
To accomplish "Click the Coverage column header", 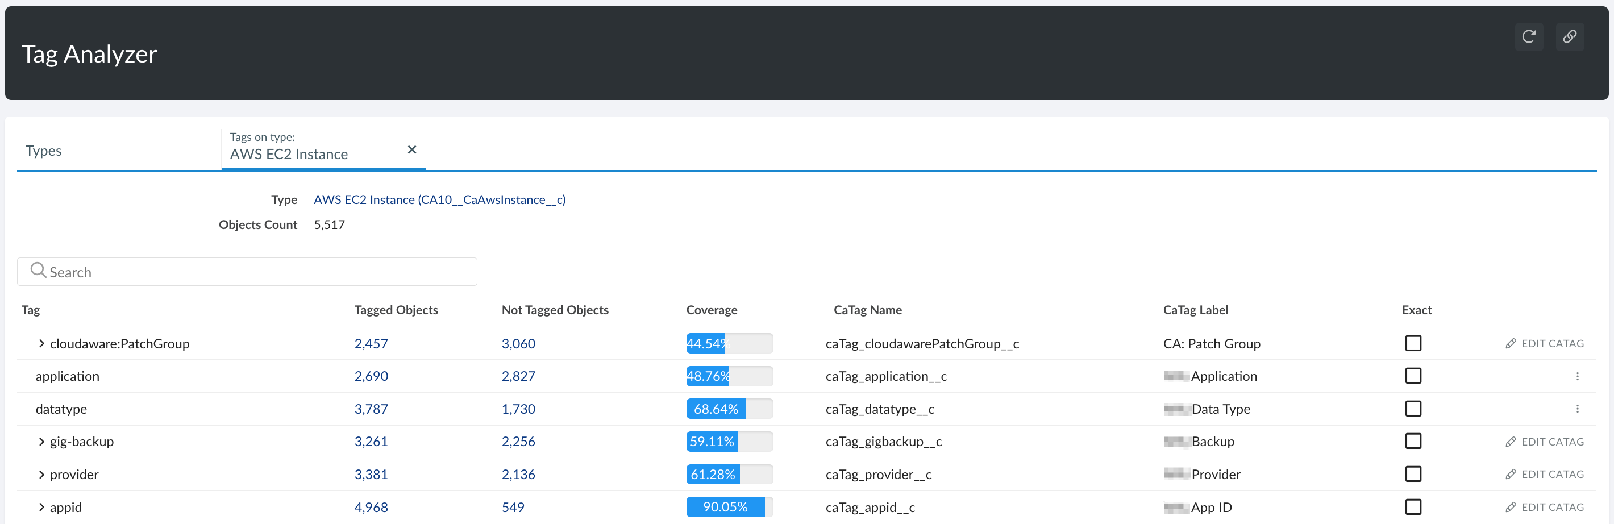I will coord(711,310).
